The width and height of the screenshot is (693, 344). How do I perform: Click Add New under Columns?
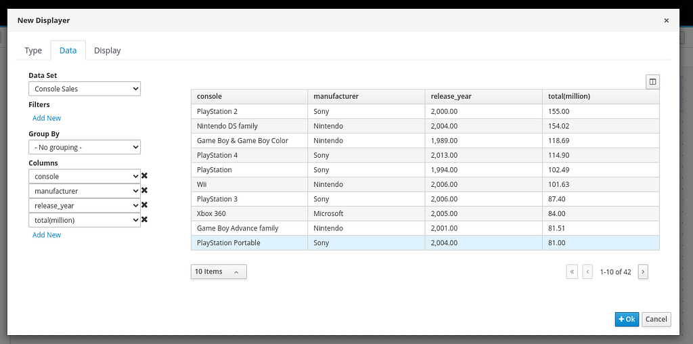[47, 235]
